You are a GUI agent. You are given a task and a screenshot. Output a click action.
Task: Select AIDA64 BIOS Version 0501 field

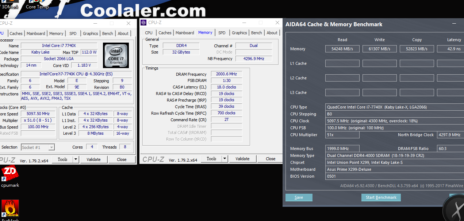click(x=395, y=176)
